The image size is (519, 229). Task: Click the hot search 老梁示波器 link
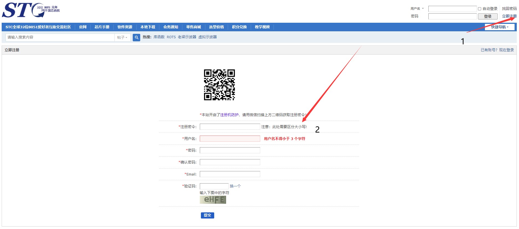187,37
